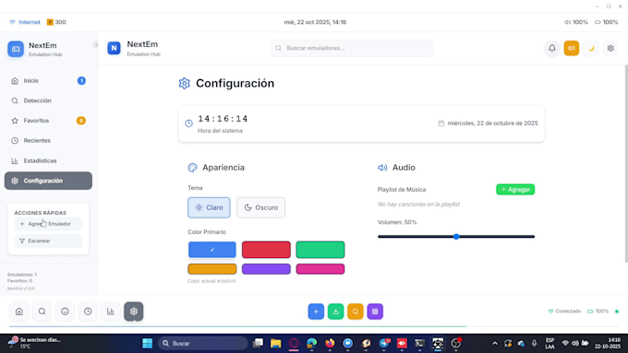Click the Internet wifi status at top

pyautogui.click(x=25, y=22)
